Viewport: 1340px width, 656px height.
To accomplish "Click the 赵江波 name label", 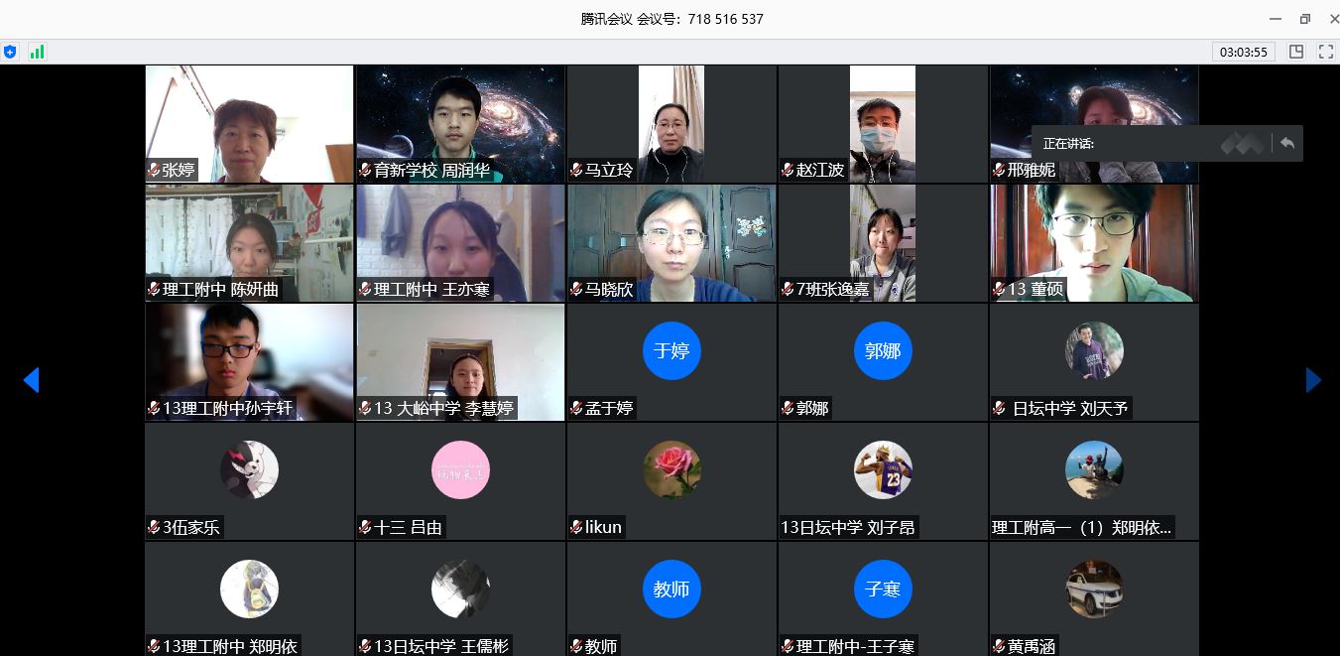I will pos(819,170).
